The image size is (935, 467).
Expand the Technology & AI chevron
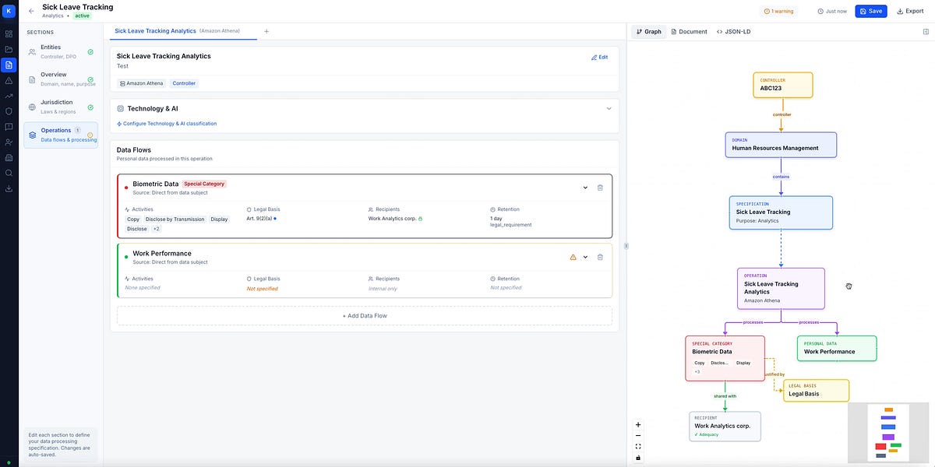click(609, 109)
